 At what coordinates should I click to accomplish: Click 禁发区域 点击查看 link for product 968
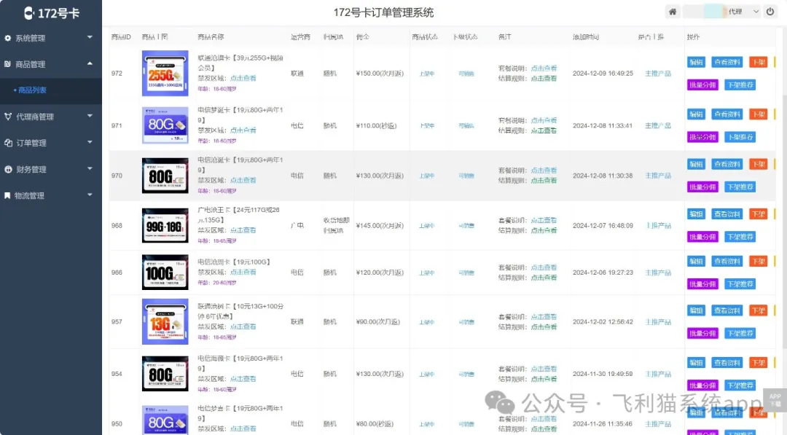(243, 230)
